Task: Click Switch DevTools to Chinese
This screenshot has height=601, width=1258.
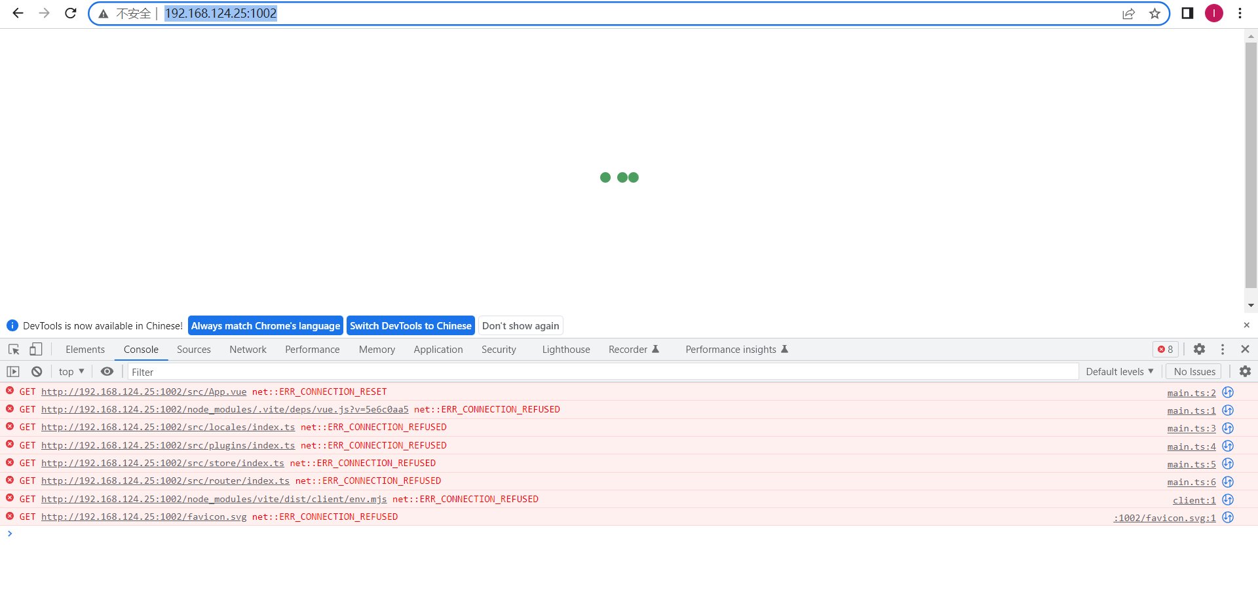Action: 411,325
